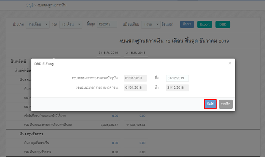Click the เช็ครับที่ครบกำหนดแต่ยังมิได้ฝาก row label
This screenshot has height=157, width=265.
(45, 116)
